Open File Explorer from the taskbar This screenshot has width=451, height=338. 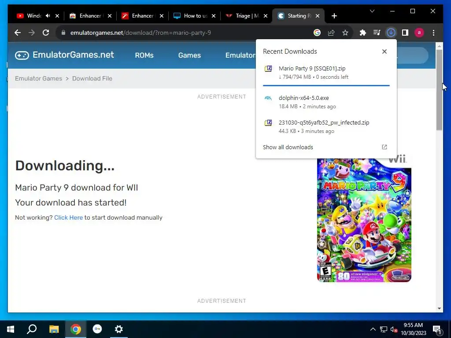click(x=54, y=329)
